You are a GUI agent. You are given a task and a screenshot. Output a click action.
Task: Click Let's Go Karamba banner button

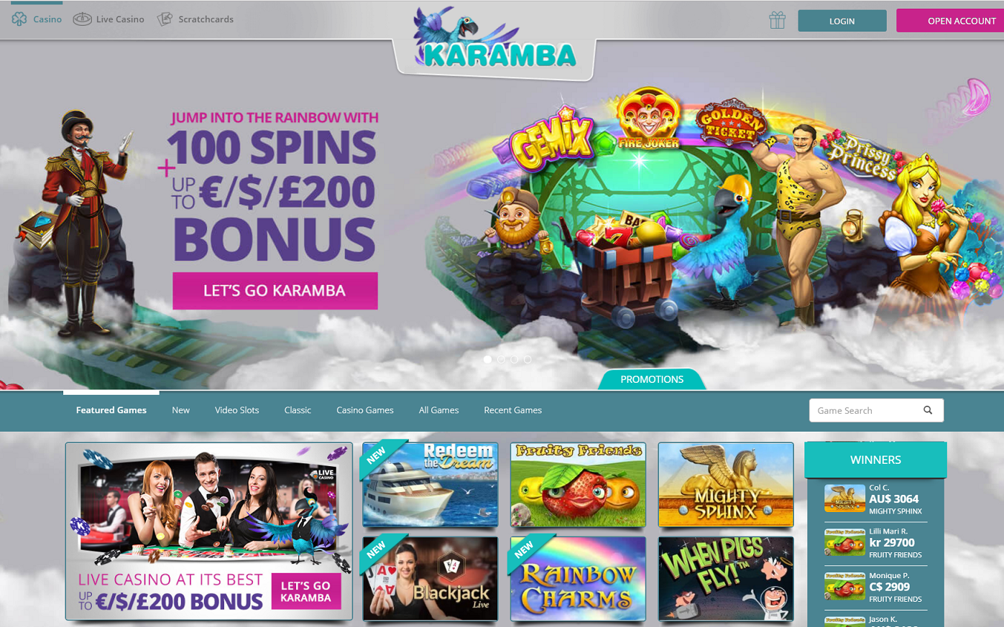click(x=275, y=291)
